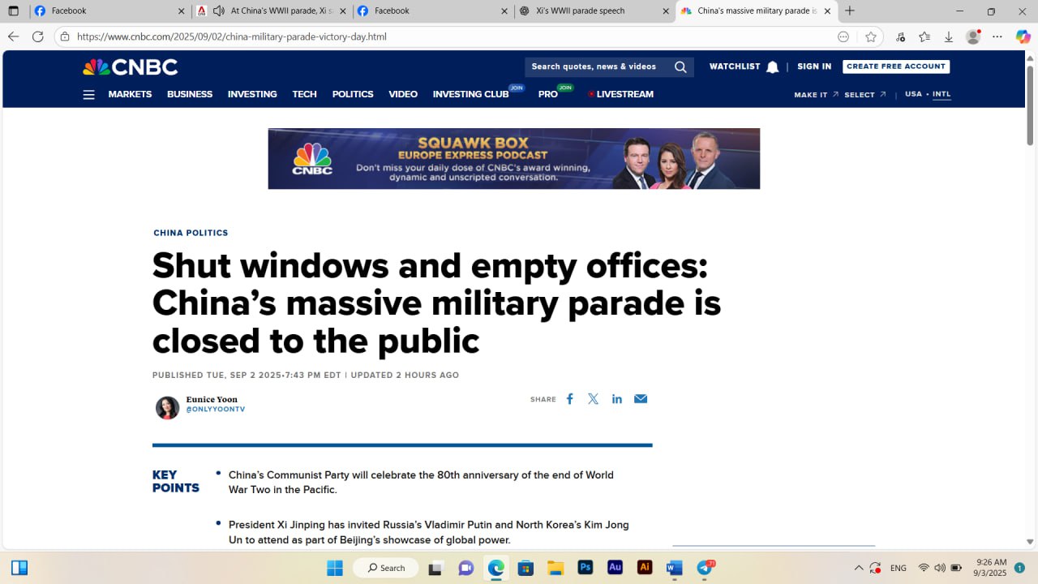This screenshot has height=584, width=1038.
Task: Add this page to favorites star
Action: point(871,36)
